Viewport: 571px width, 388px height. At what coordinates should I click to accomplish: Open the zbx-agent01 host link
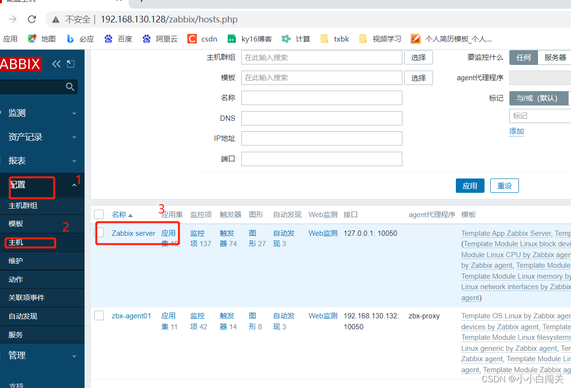click(131, 315)
